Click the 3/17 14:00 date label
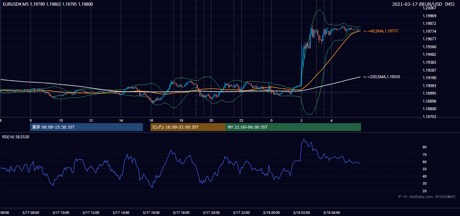The image size is (460, 216). click(x=121, y=213)
